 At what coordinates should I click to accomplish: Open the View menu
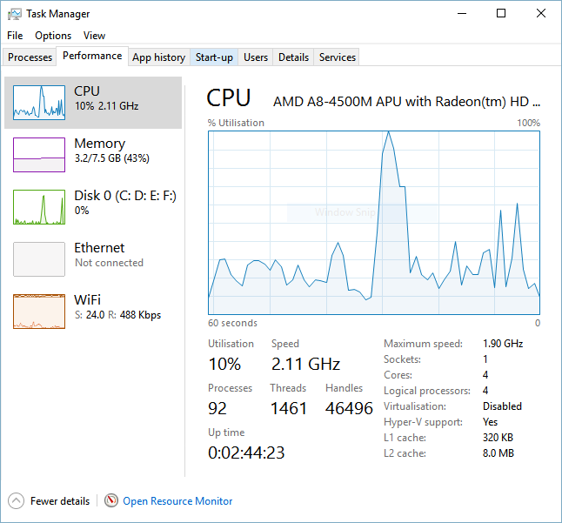[x=94, y=36]
